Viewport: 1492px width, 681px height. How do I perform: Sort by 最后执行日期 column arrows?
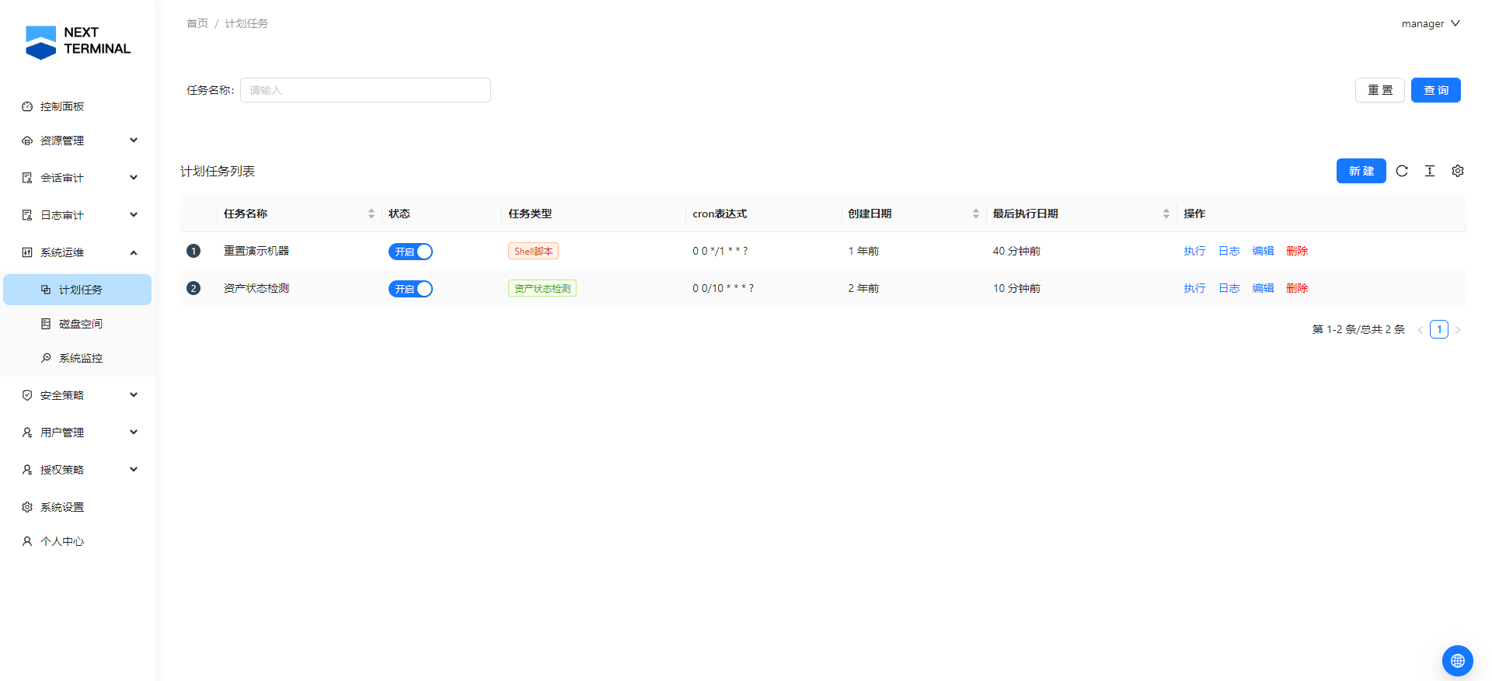(x=1166, y=214)
